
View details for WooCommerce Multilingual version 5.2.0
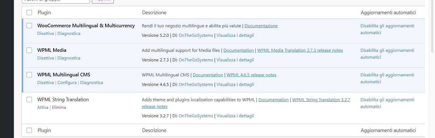tap(235, 35)
